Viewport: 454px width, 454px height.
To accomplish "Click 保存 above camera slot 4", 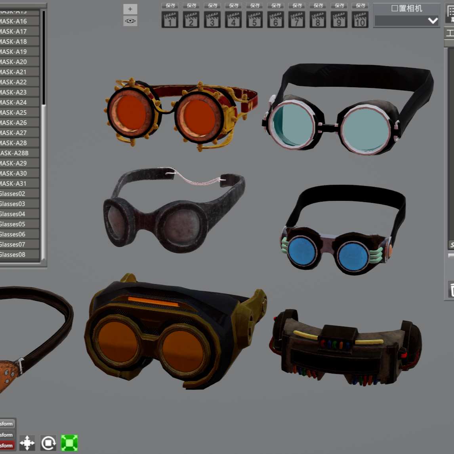I will pyautogui.click(x=233, y=6).
